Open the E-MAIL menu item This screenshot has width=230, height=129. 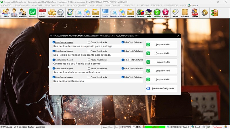click(x=193, y=5)
